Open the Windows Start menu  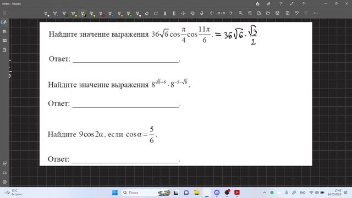pyautogui.click(x=115, y=193)
